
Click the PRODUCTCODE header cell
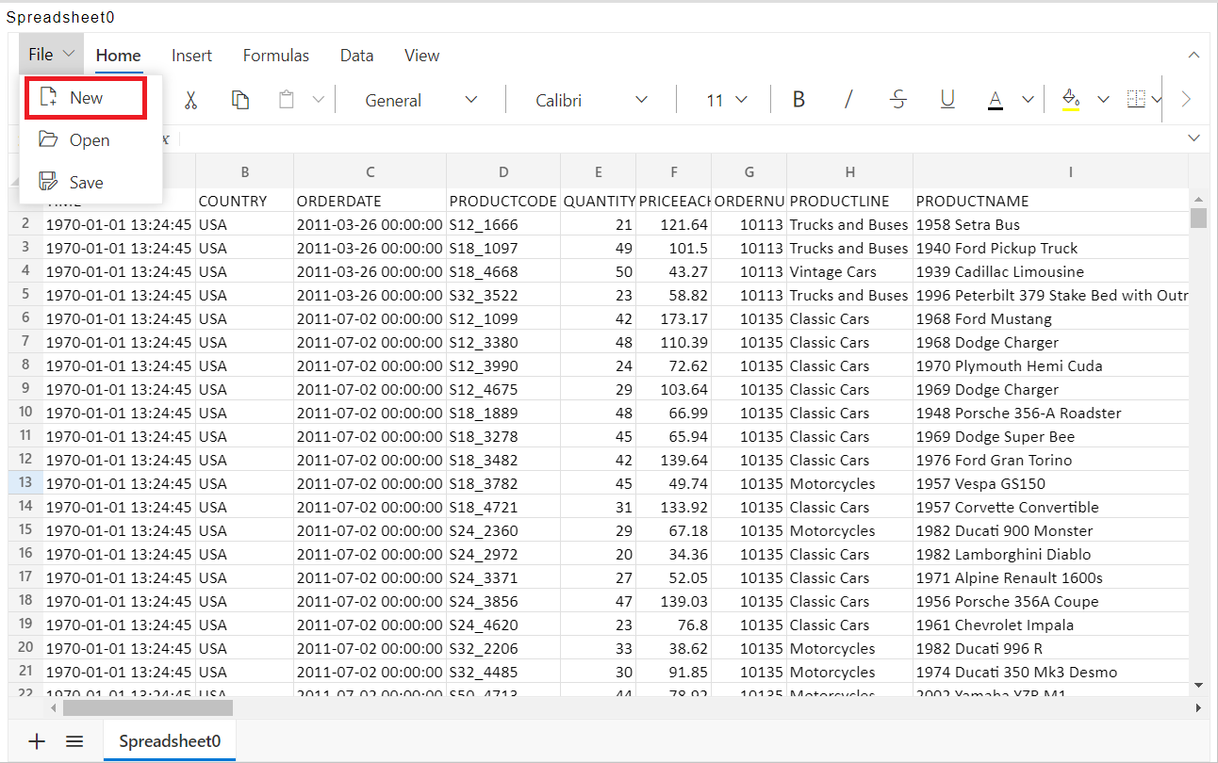[x=503, y=201]
